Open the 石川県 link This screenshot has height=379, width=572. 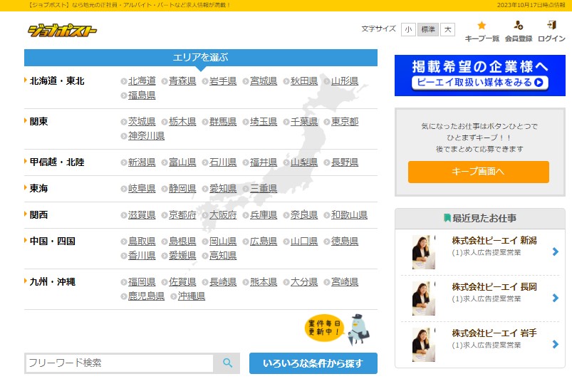click(x=223, y=162)
